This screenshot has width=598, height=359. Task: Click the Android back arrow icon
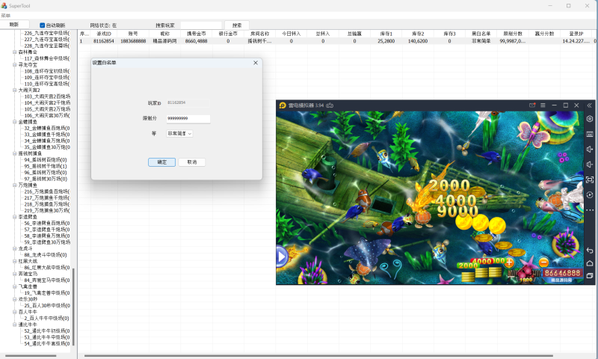pyautogui.click(x=589, y=250)
